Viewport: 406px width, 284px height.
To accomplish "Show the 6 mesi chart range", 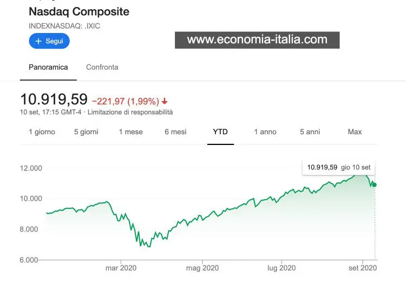I will point(175,132).
